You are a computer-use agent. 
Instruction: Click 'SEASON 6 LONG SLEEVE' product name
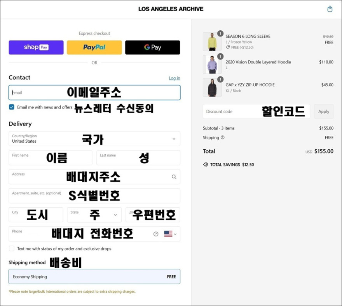coord(248,36)
